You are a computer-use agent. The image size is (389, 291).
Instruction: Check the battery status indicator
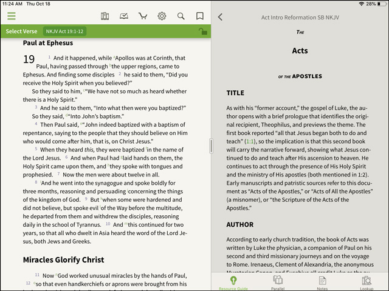(x=382, y=4)
